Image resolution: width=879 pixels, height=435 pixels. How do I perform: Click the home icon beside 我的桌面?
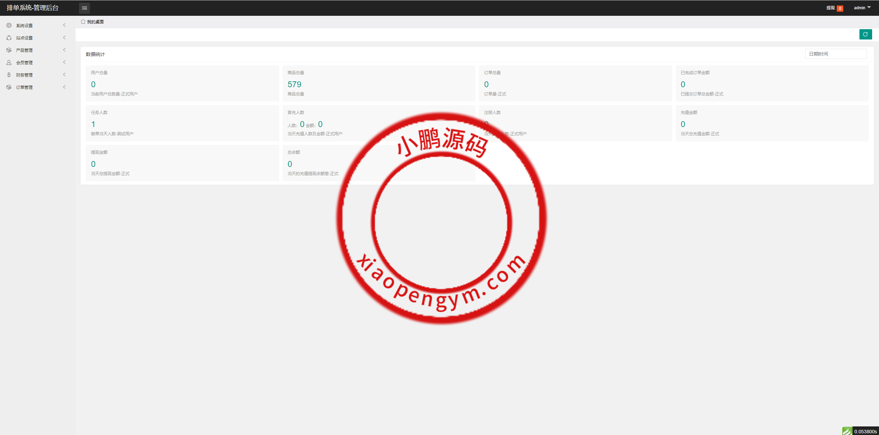83,22
